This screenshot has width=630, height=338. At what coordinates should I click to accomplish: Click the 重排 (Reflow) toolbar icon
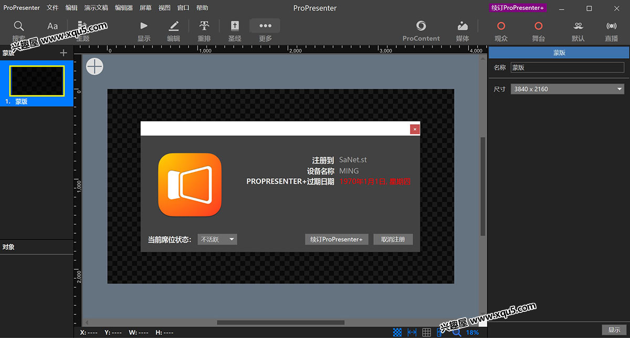coord(204,26)
